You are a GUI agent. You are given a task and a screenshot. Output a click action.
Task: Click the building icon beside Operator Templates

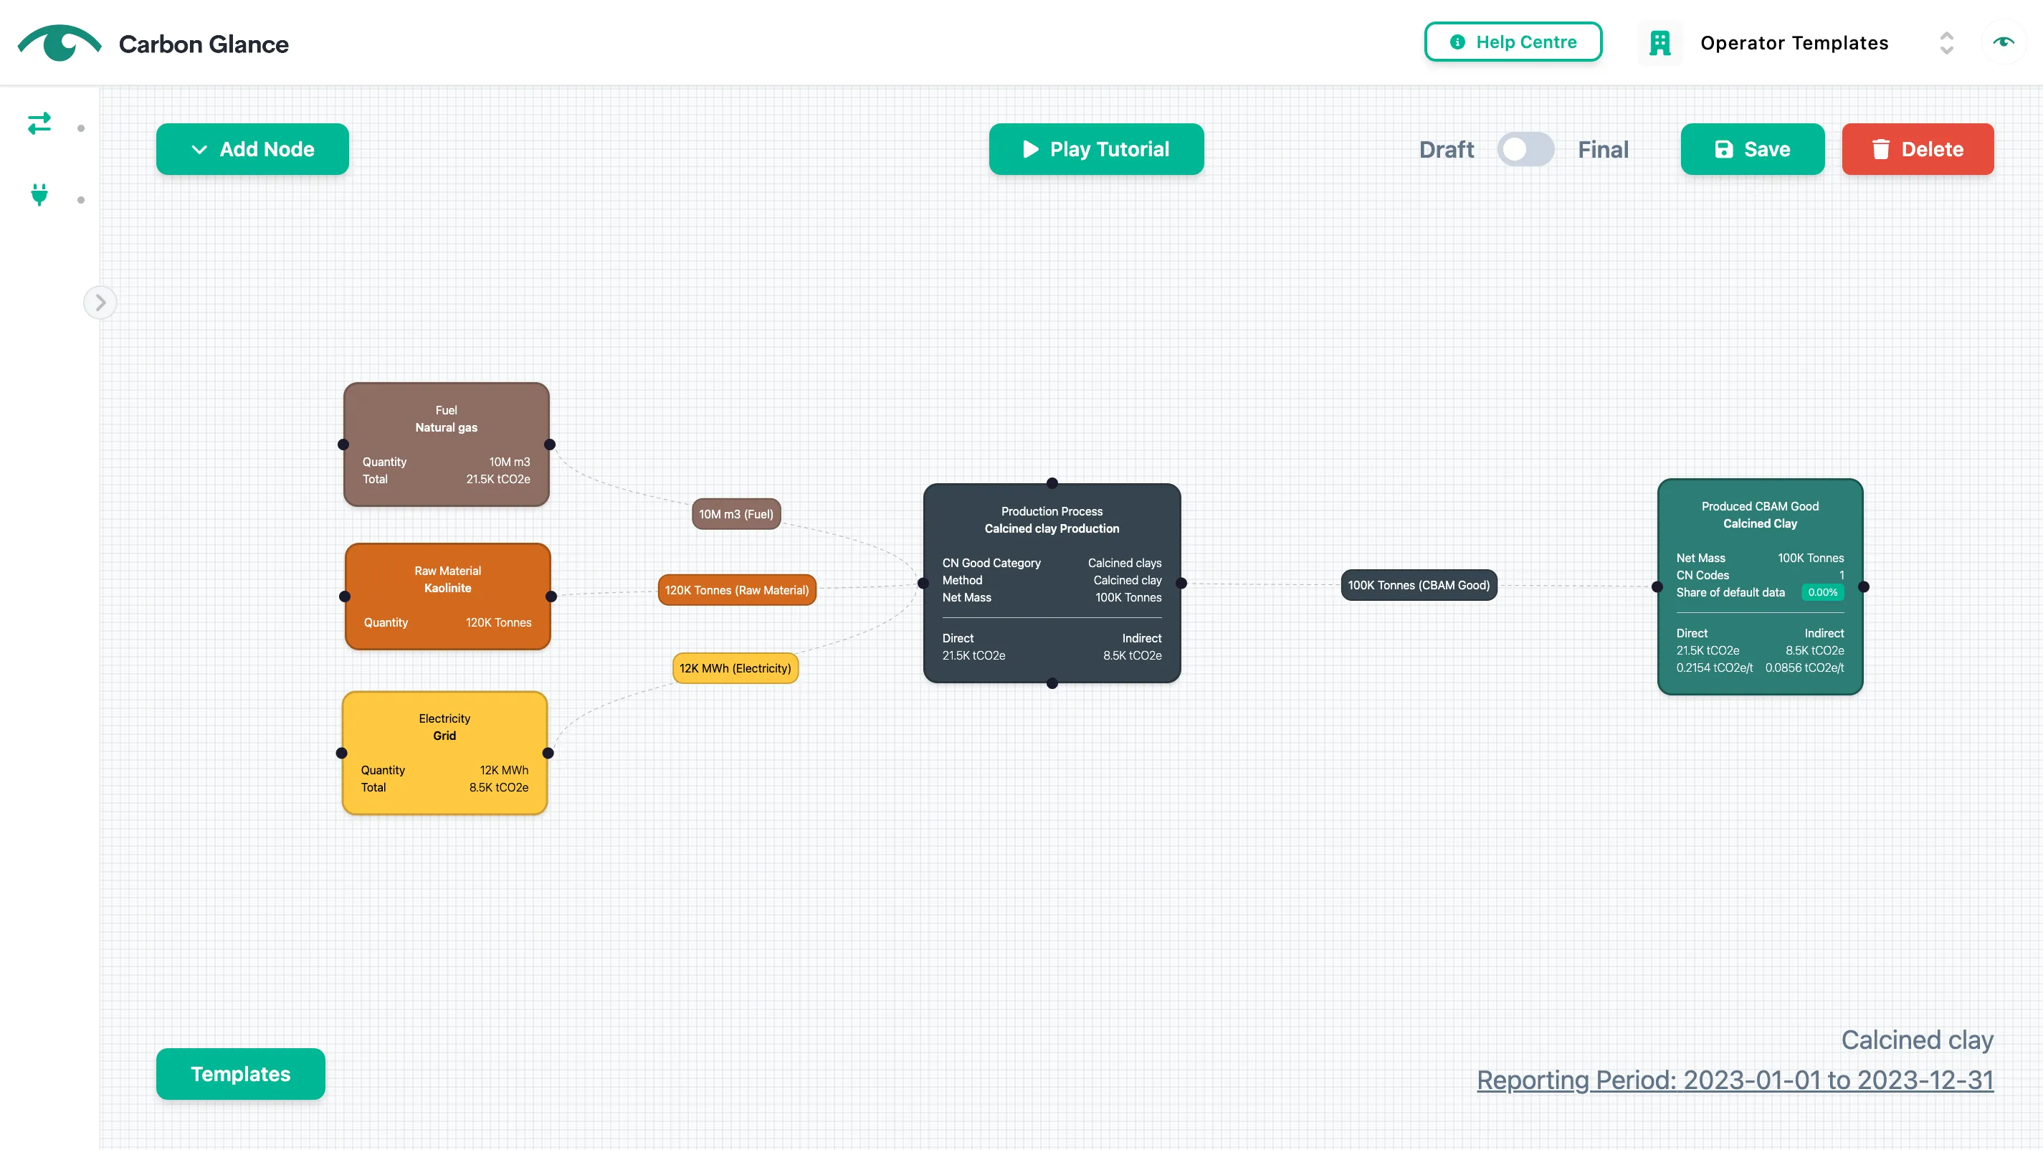pyautogui.click(x=1659, y=43)
